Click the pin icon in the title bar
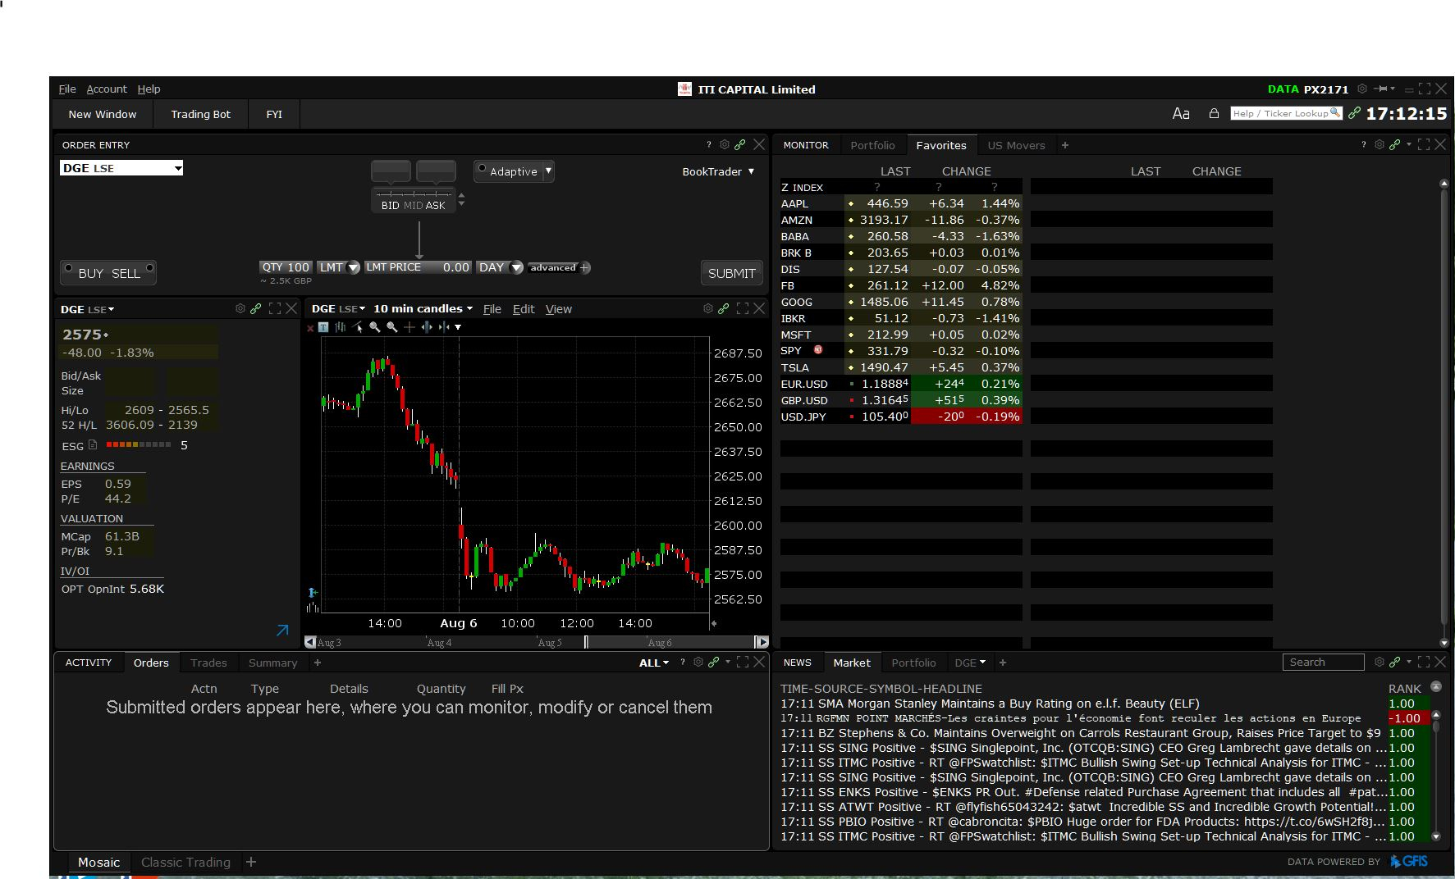 [x=1382, y=89]
